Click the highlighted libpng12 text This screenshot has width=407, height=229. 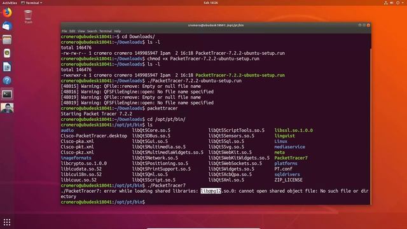(210, 191)
